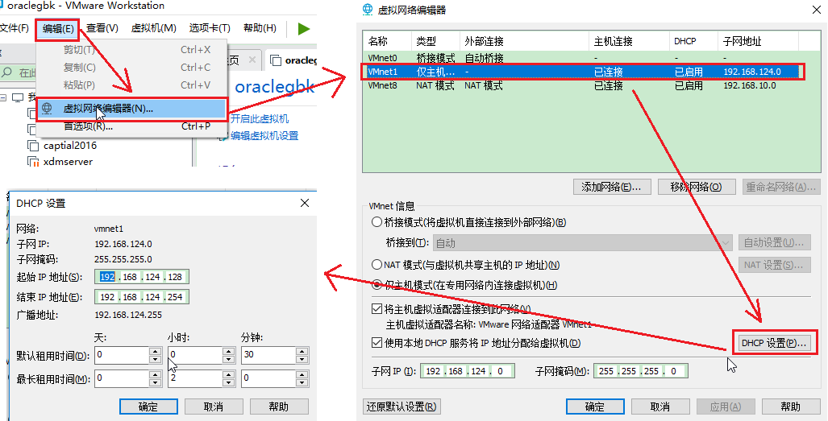
Task: Decrease the 默认租用时间 minutes value
Action: pyautogui.click(x=302, y=359)
